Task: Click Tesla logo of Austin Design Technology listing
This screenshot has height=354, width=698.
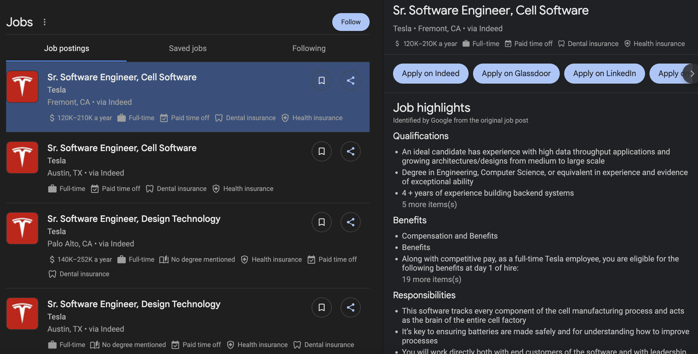Action: coord(22,314)
